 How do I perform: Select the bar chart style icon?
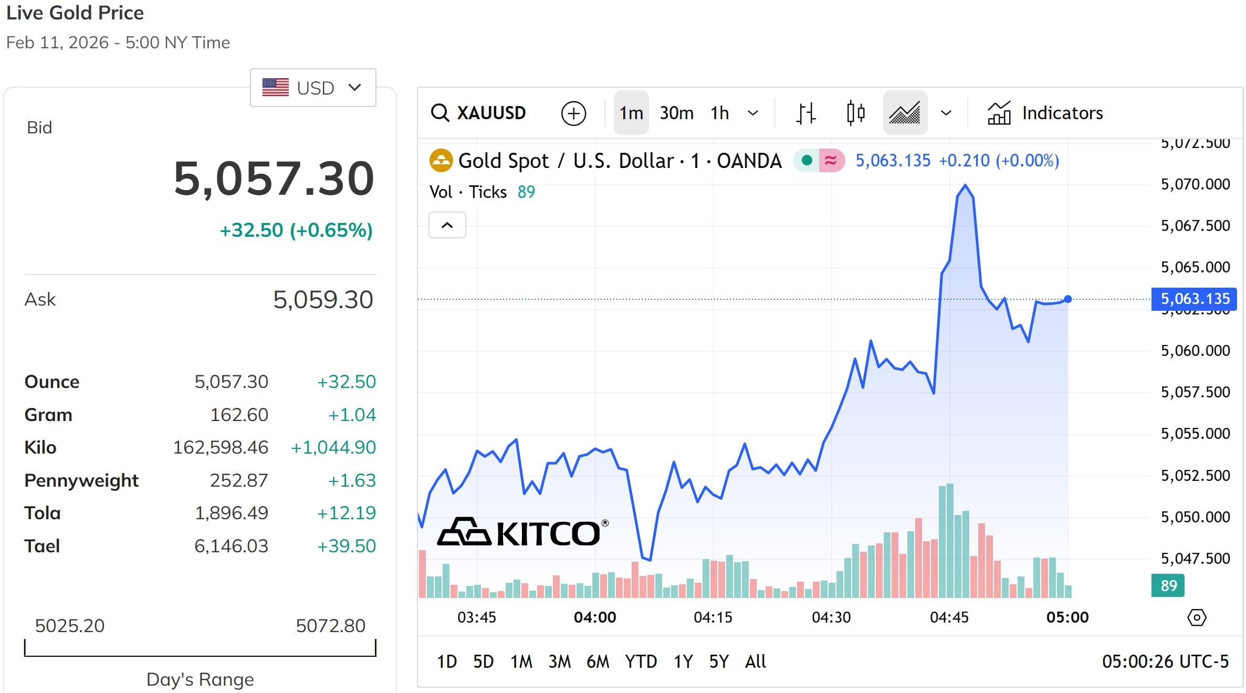point(805,113)
